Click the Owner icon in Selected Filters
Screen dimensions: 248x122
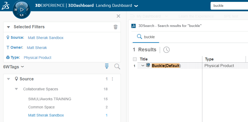(x=8, y=48)
